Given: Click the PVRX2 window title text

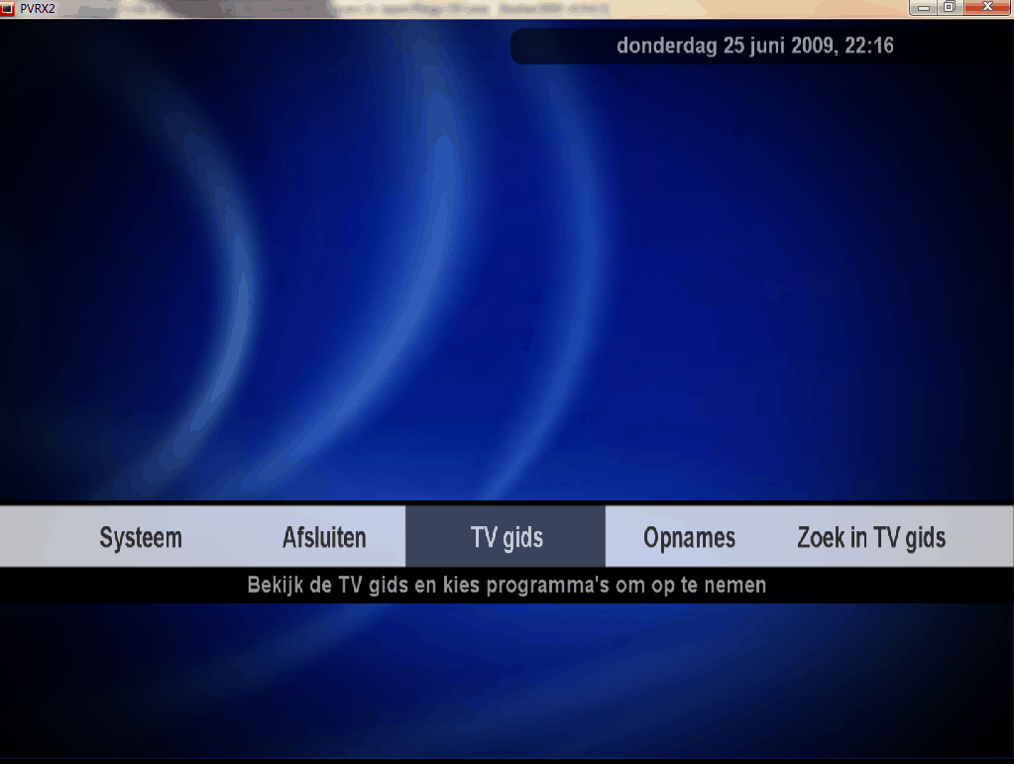Looking at the screenshot, I should [x=38, y=8].
